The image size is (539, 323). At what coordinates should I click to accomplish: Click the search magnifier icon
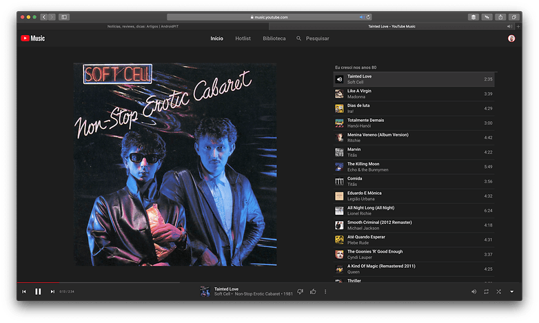pyautogui.click(x=298, y=39)
